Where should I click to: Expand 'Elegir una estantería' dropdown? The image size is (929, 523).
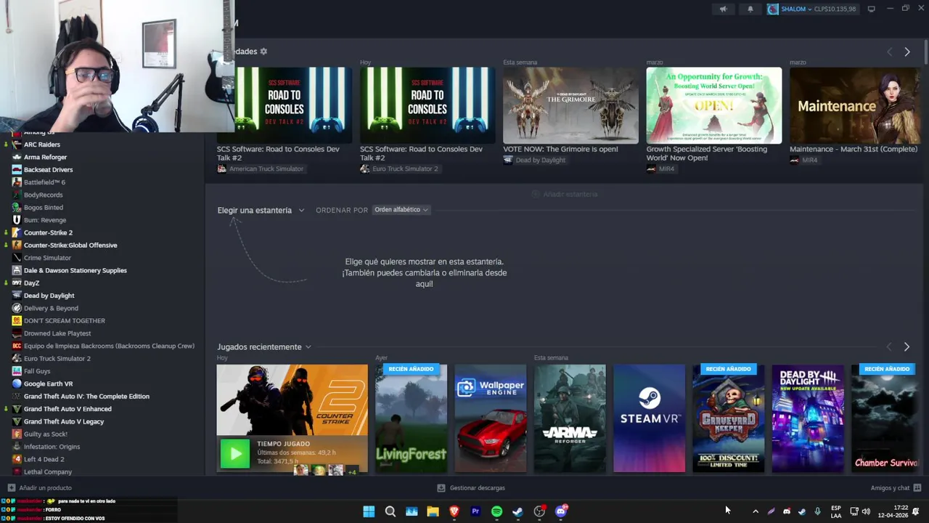(261, 211)
